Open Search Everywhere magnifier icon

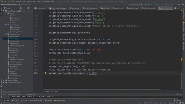click(183, 5)
